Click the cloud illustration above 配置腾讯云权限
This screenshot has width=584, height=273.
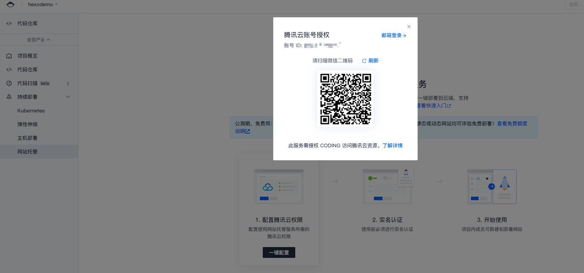coord(279,187)
